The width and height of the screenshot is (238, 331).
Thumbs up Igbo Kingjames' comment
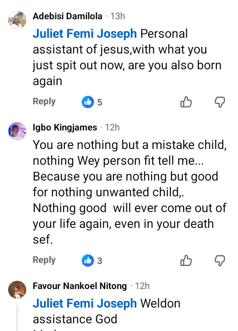click(x=186, y=261)
